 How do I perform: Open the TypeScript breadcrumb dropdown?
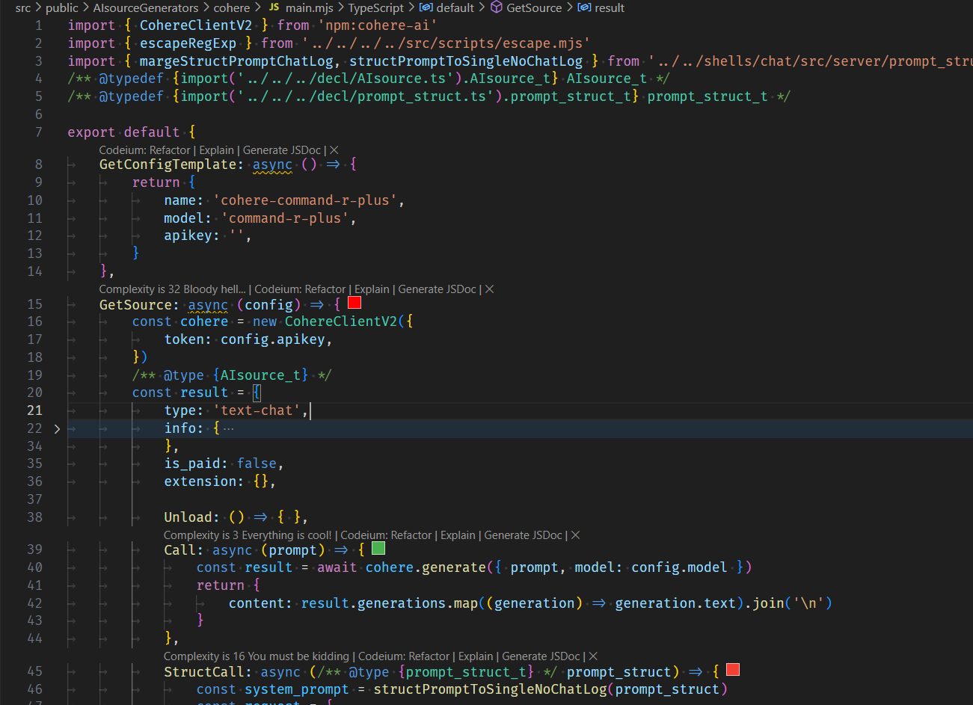(375, 7)
